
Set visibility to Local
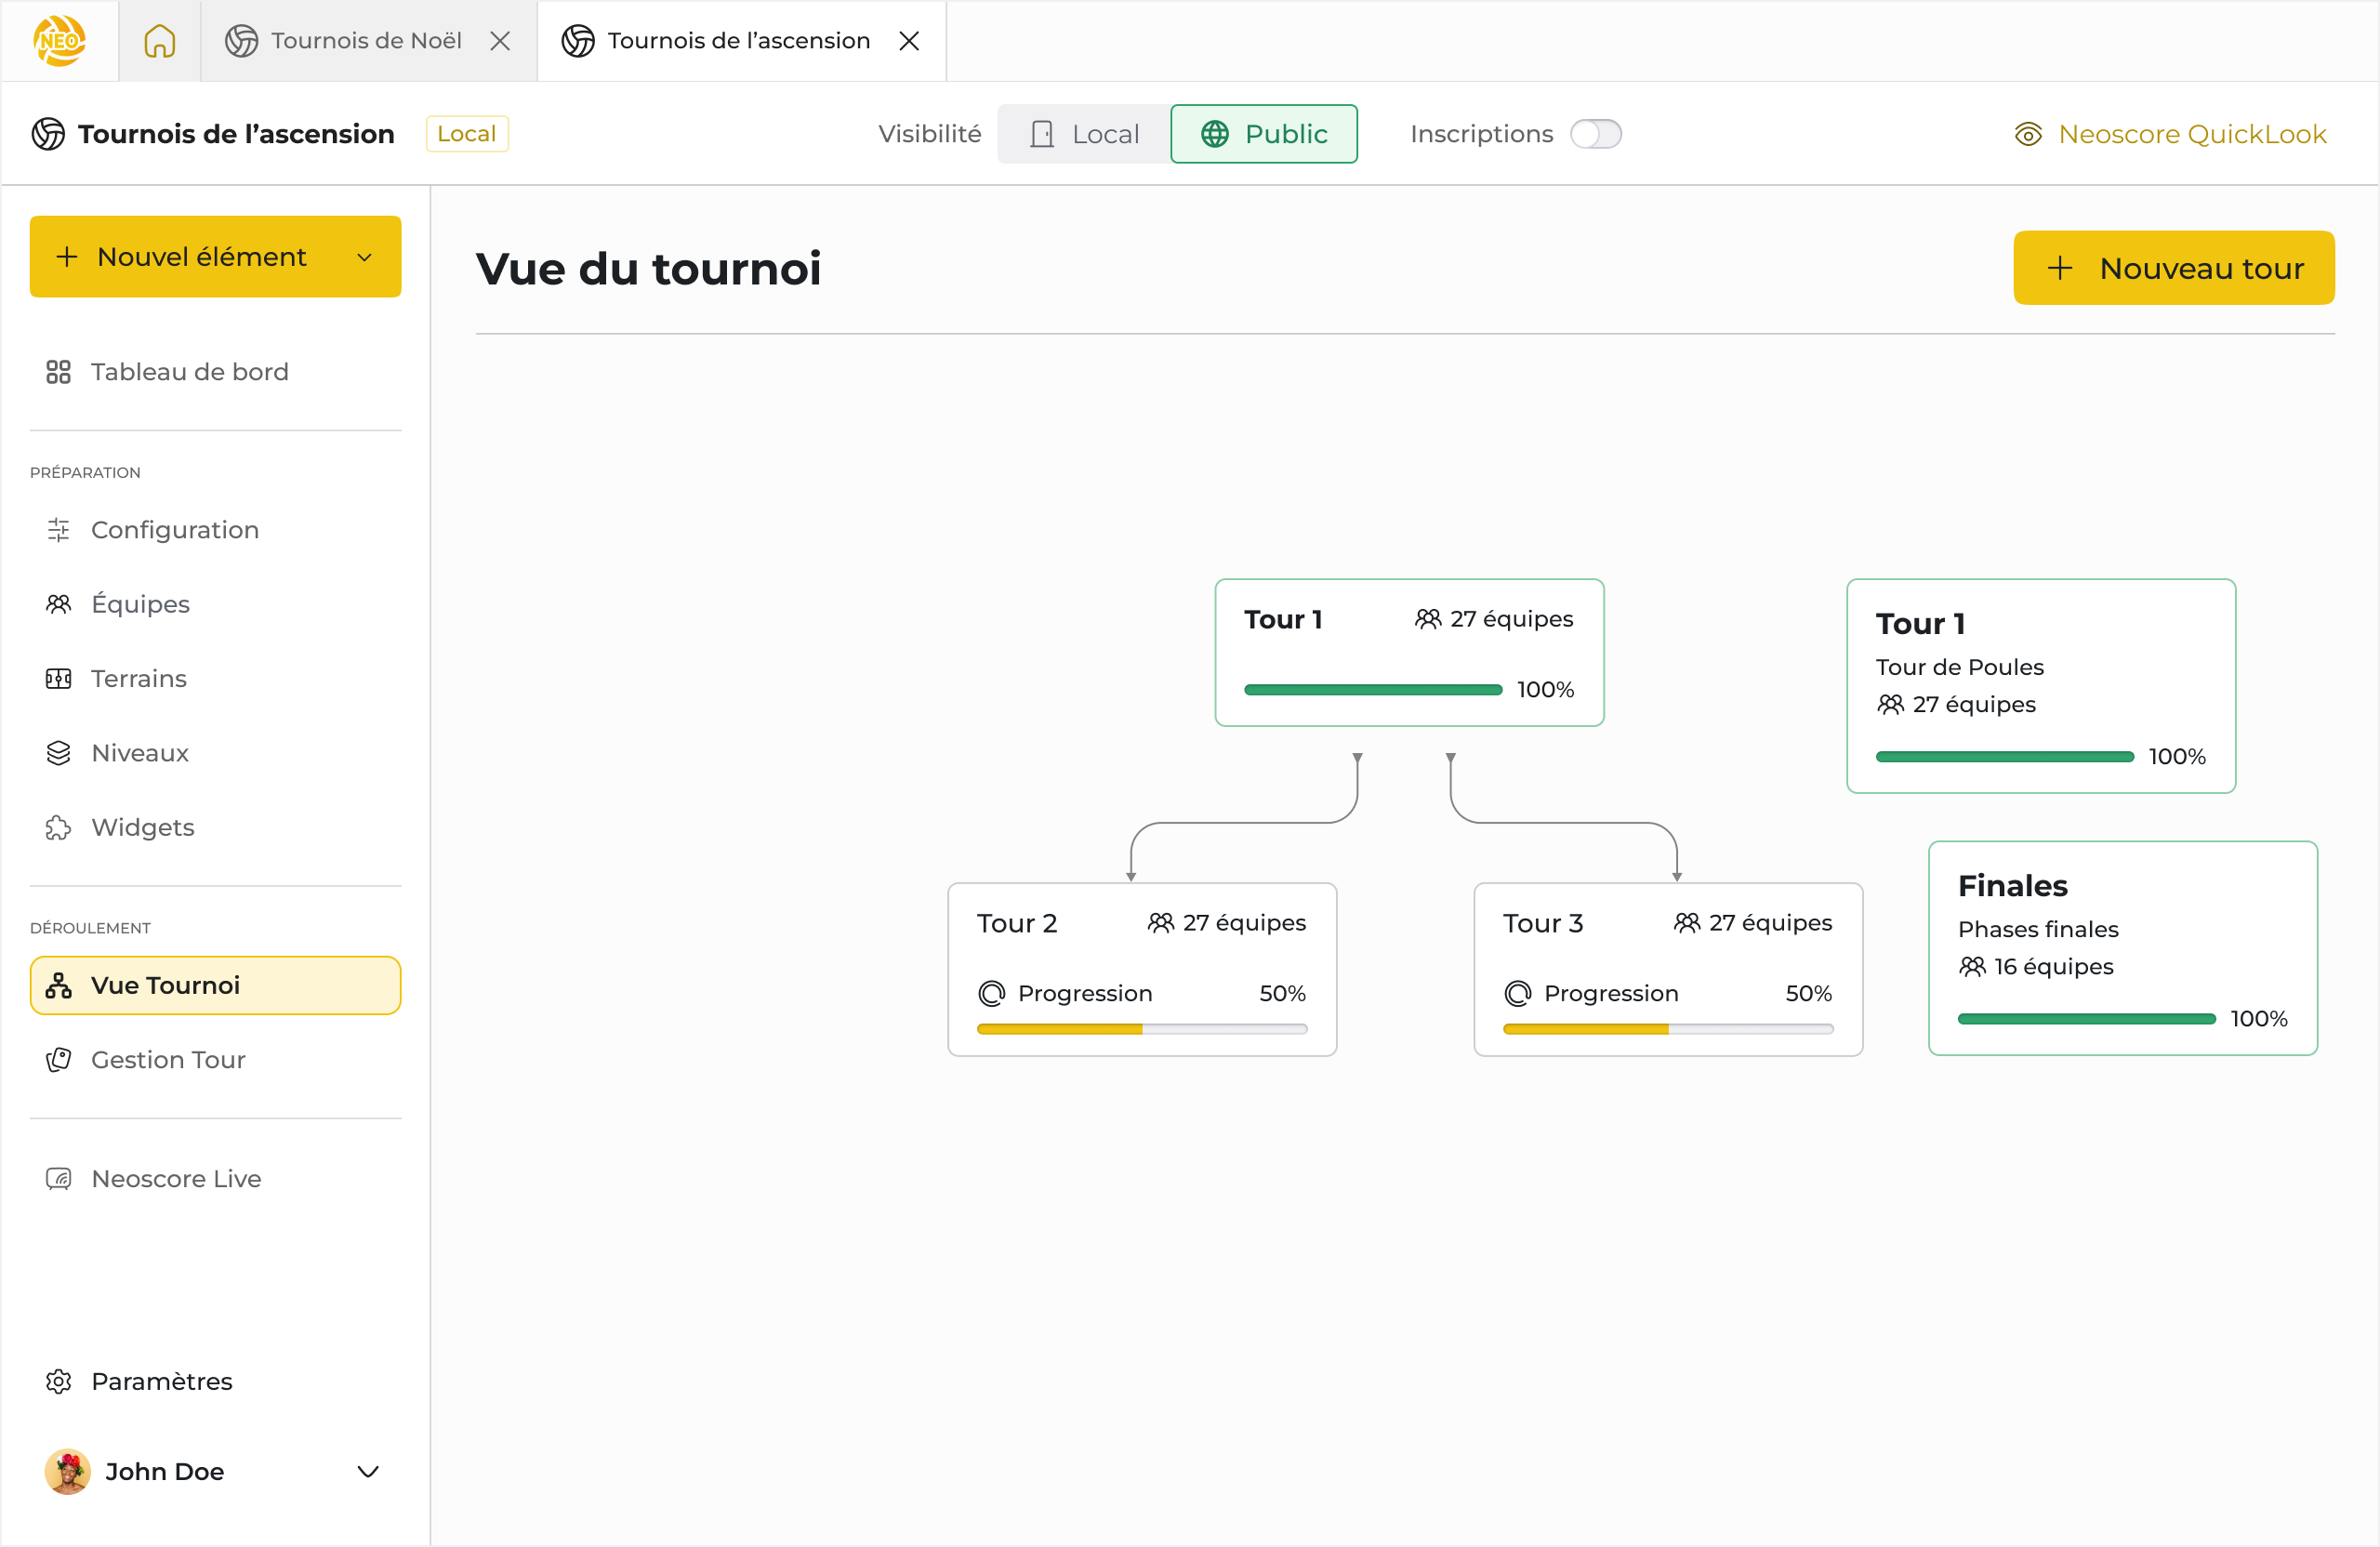(x=1084, y=134)
